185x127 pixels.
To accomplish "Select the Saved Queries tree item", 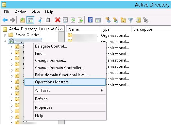I will click(x=27, y=35).
